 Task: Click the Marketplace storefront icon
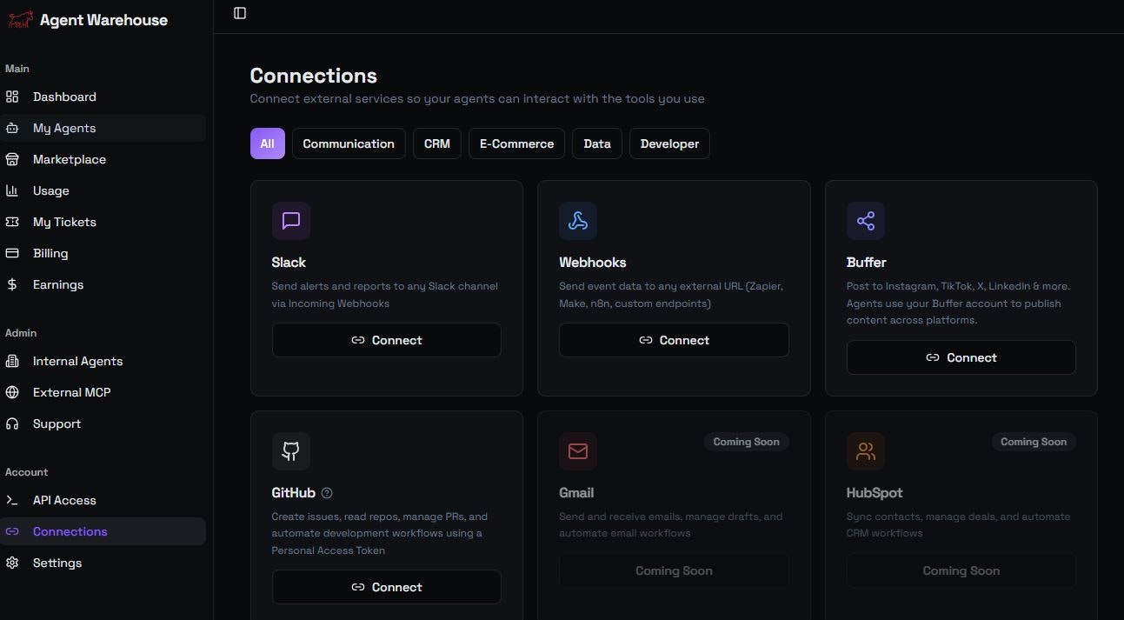(12, 159)
